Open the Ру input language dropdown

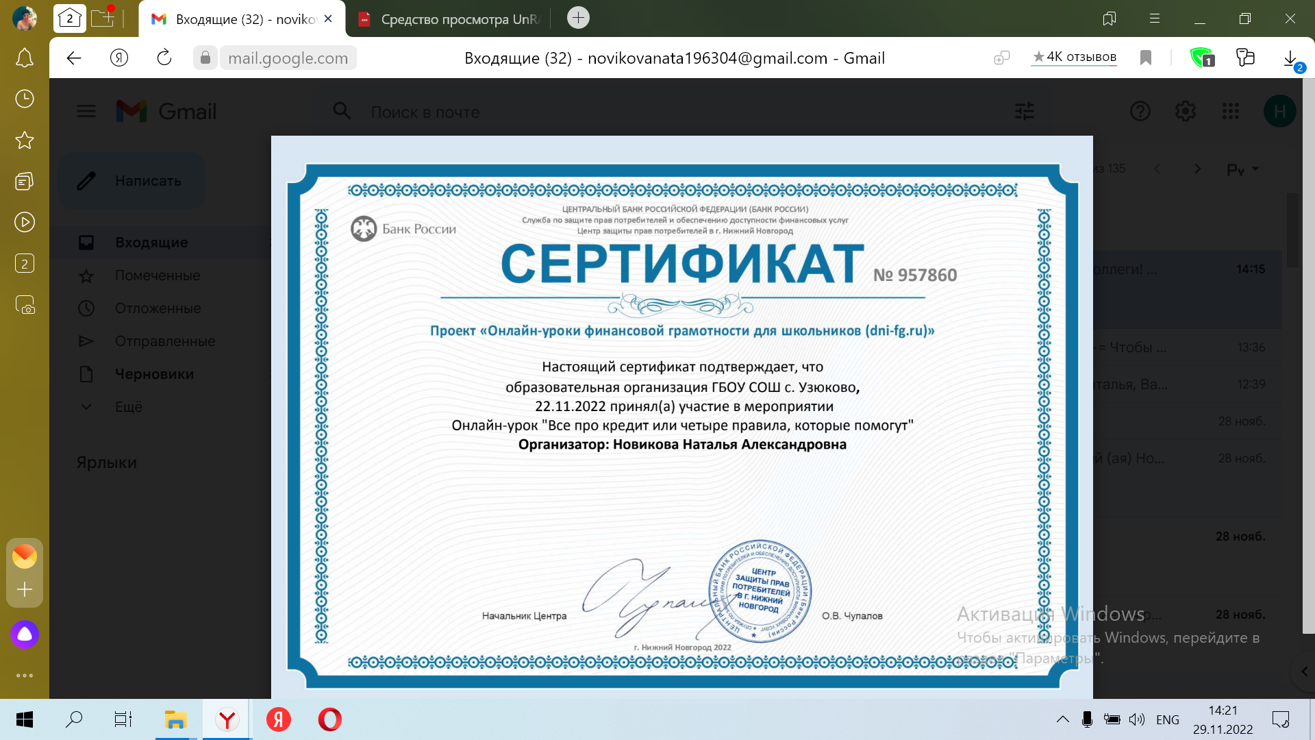coord(1242,169)
